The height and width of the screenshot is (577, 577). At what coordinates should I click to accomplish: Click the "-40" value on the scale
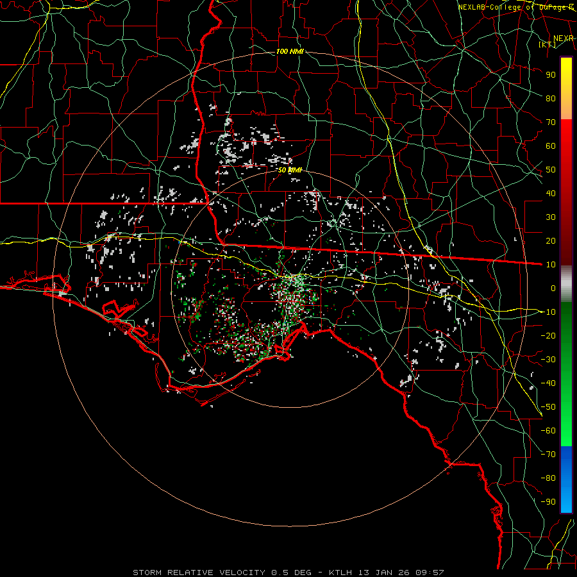pyautogui.click(x=548, y=383)
